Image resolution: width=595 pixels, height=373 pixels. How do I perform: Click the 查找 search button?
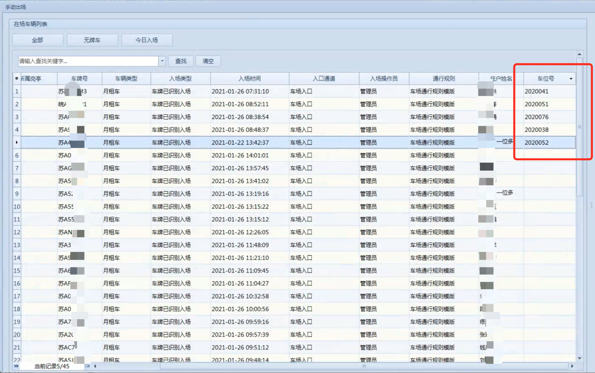181,61
